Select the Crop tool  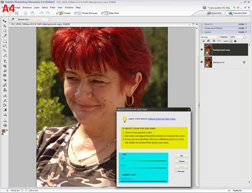coord(5,66)
